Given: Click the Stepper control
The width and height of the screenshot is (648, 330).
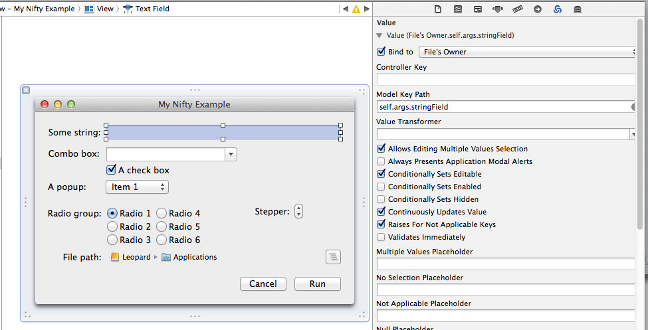Looking at the screenshot, I should 299,211.
